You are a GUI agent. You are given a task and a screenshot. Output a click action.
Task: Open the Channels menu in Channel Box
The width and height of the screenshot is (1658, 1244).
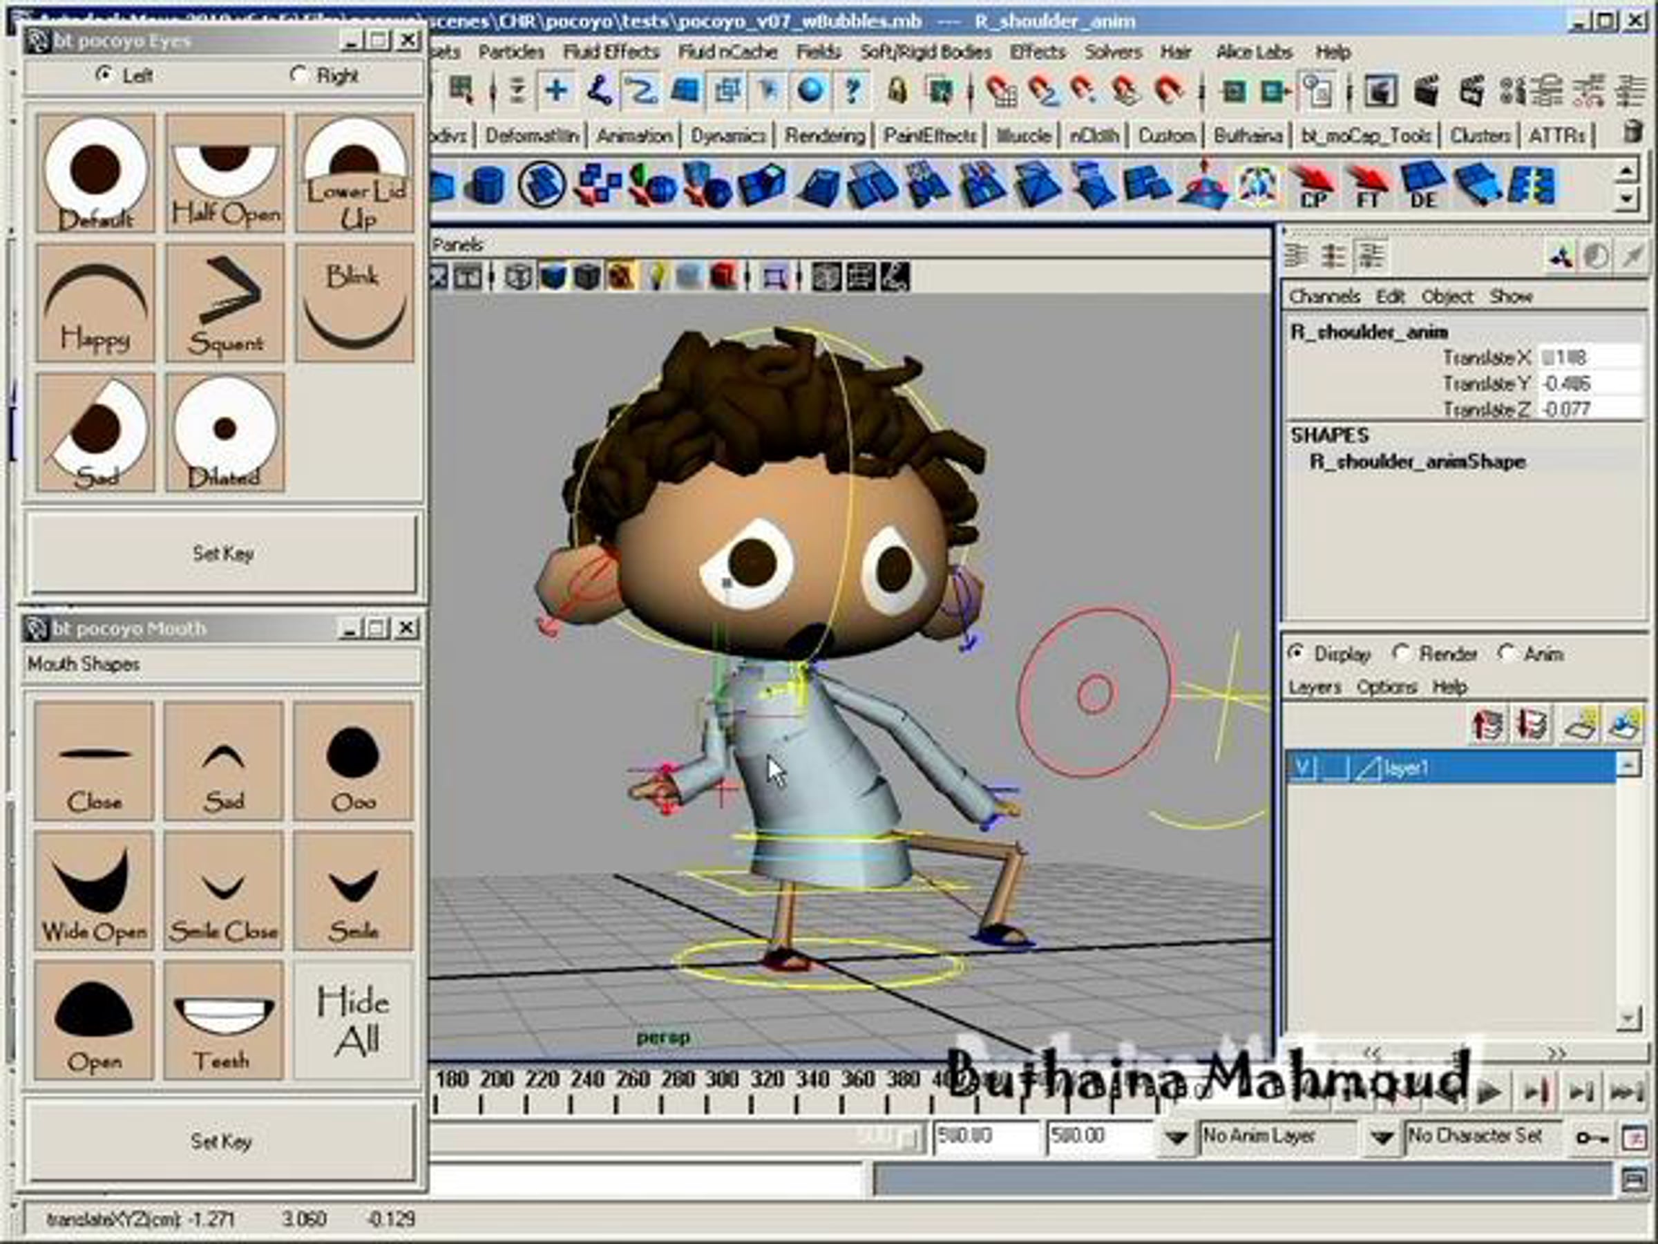pos(1324,297)
